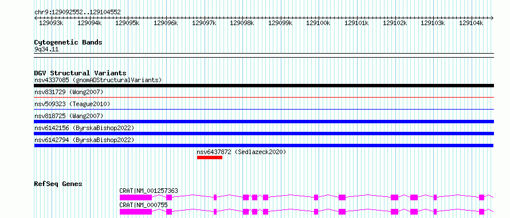This screenshot has height=218, width=510.
Task: Click the 129096k ruler tick label
Action: [x=166, y=23]
